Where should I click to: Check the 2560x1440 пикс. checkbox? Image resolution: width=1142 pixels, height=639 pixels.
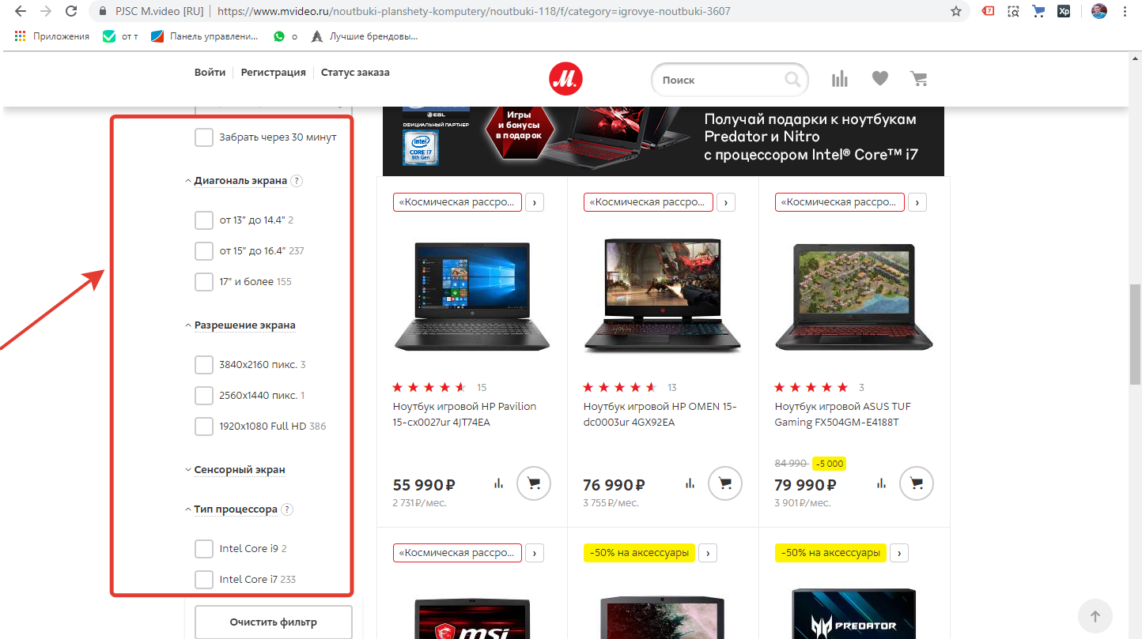204,396
